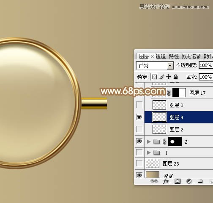Show 图层 3 visibility box
Viewport: 213px width, 203px height.
coord(139,105)
